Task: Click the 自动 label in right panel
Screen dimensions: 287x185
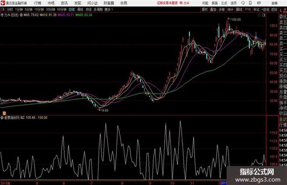Action: click(283, 119)
